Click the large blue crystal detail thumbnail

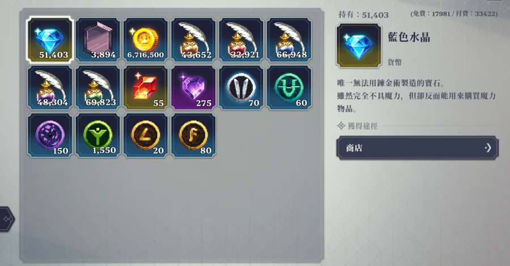click(359, 46)
